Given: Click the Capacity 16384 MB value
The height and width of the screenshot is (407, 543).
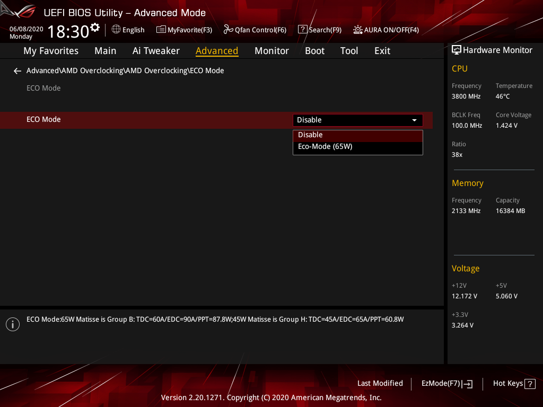Looking at the screenshot, I should tap(510, 211).
